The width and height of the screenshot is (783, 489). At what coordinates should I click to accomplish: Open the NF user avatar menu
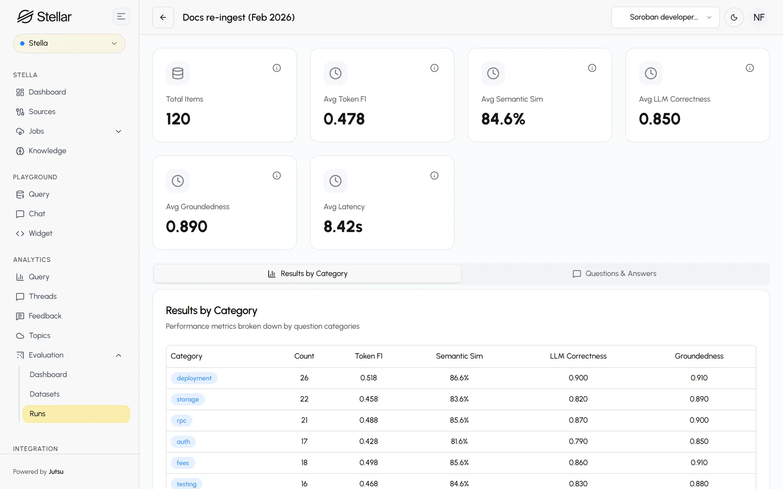point(759,17)
